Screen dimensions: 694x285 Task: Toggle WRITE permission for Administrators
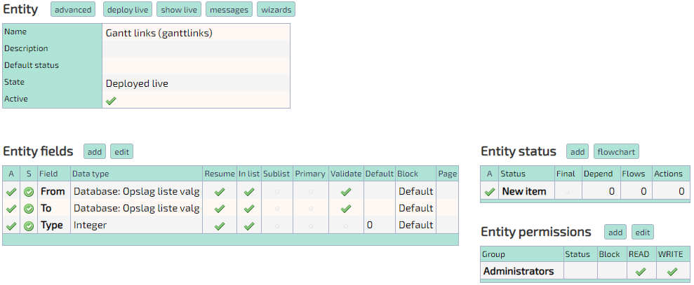[x=672, y=272]
